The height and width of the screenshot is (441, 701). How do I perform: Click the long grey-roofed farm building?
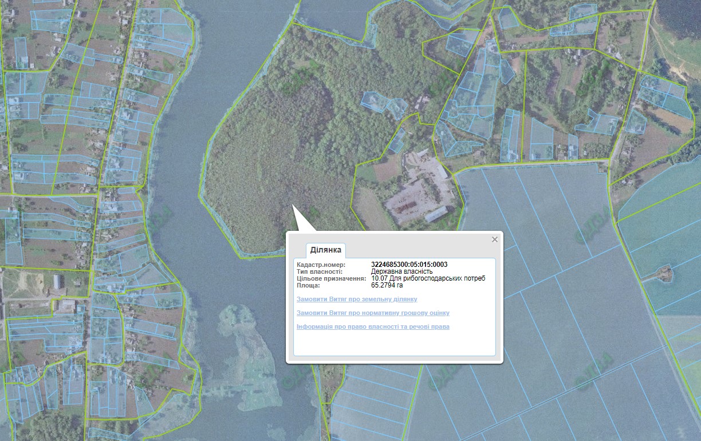436,214
